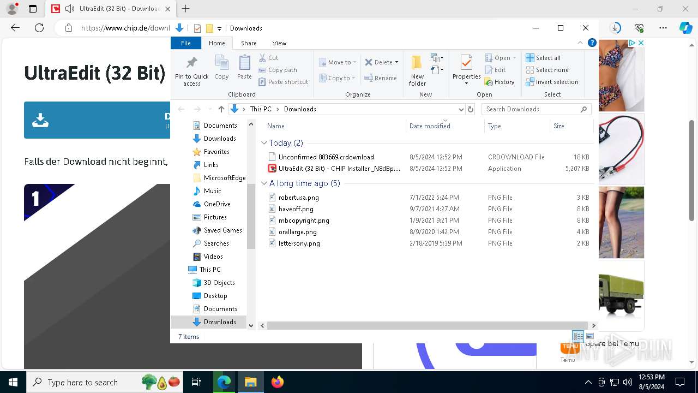This screenshot has height=393, width=698.
Task: Open File Explorer taskbar icon
Action: click(250, 382)
